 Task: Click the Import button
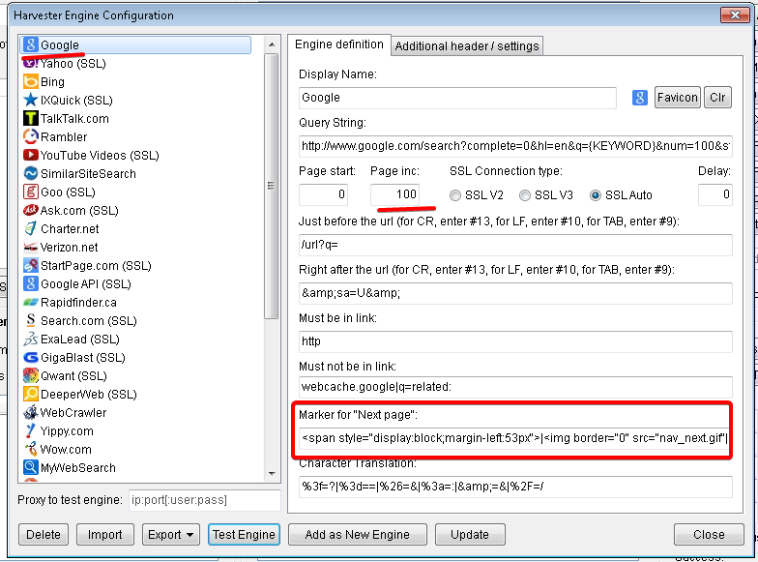click(x=104, y=535)
